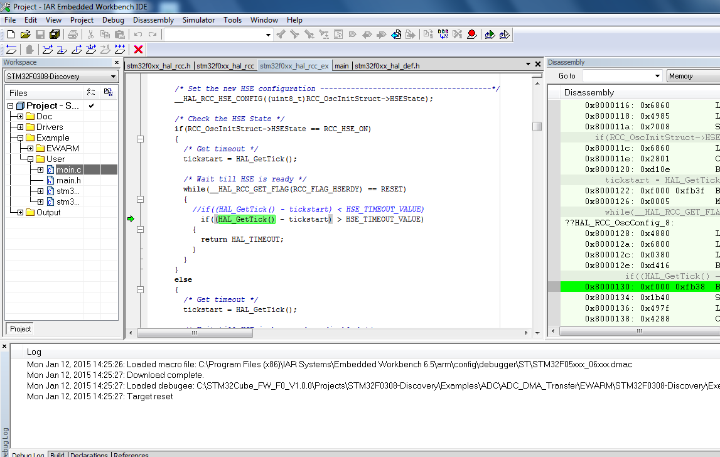Click the Toggle Breakpoint red dot icon
This screenshot has height=457, width=720.
[x=471, y=35]
